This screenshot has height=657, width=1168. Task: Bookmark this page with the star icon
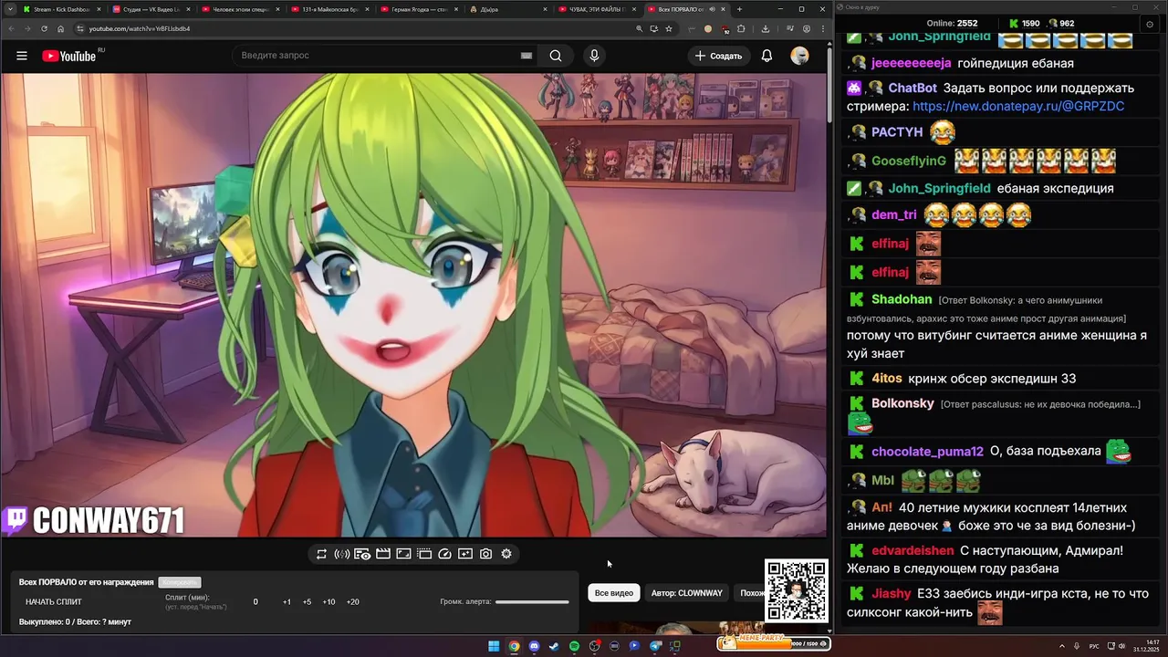pos(669,28)
